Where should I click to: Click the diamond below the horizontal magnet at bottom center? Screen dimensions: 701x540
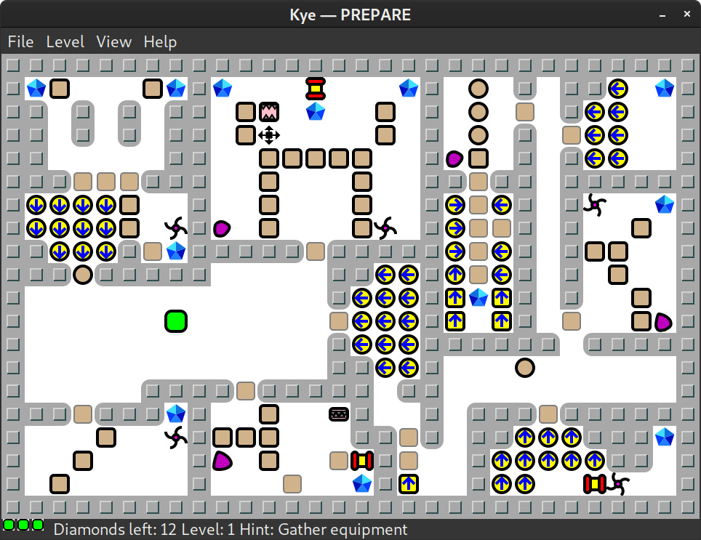[x=361, y=484]
